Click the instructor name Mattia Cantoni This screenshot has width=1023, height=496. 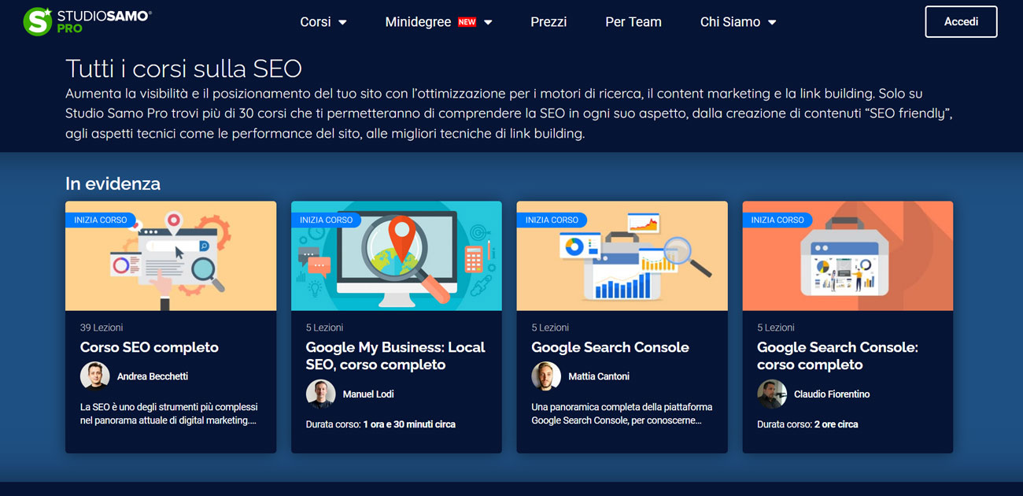[599, 376]
